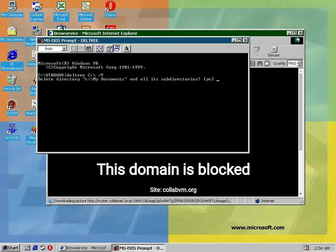Select the Microsoft Outlook desktop shortcut
This screenshot has width=336, height=252.
[x=86, y=11]
